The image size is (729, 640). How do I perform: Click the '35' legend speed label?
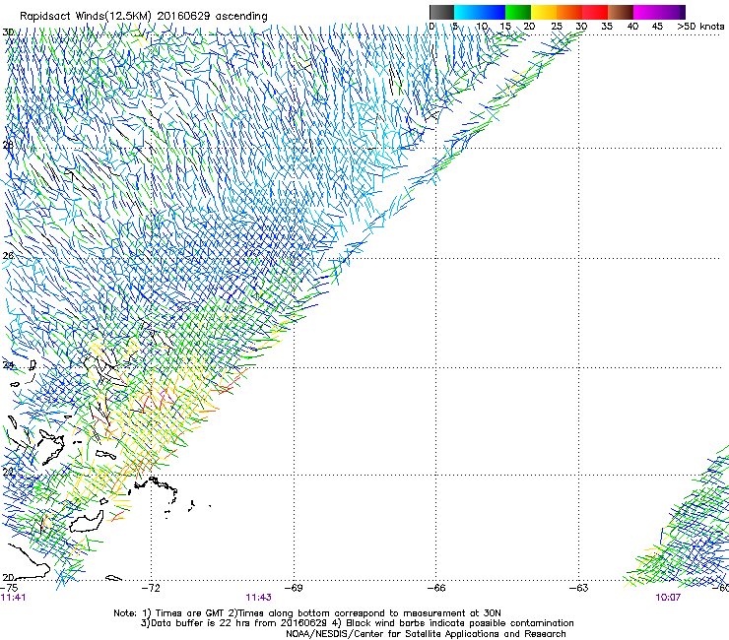click(x=607, y=27)
